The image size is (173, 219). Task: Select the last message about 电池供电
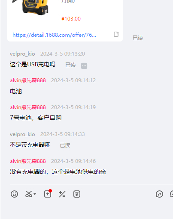[58, 172]
